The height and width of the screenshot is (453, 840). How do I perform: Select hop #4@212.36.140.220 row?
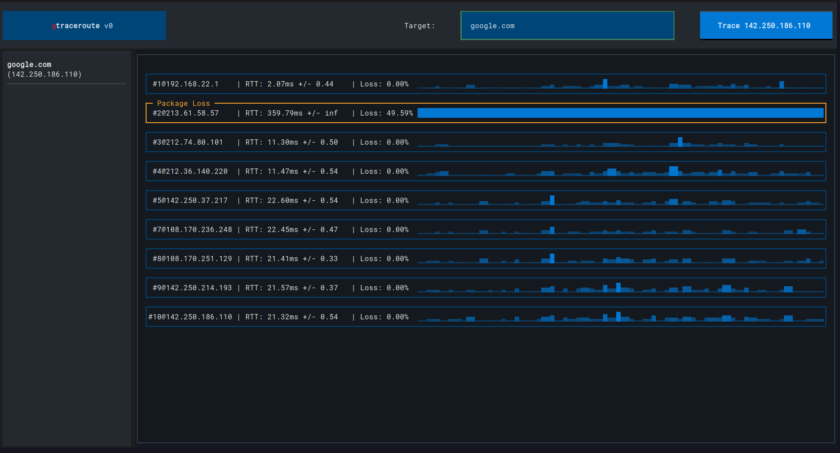tap(486, 171)
